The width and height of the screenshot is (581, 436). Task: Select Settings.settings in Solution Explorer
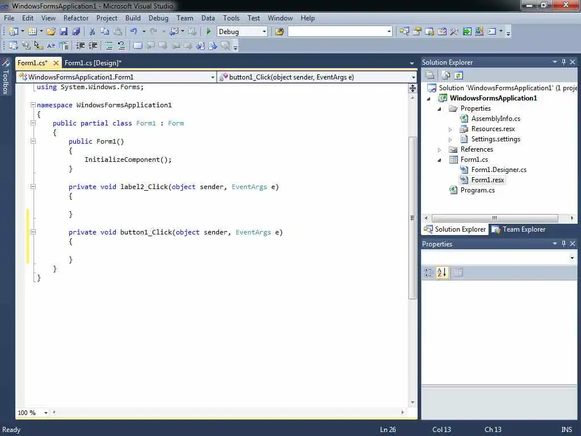click(496, 139)
